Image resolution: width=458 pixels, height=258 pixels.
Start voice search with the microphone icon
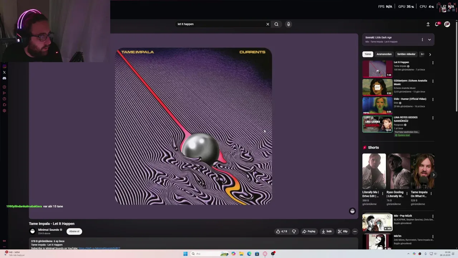pyautogui.click(x=288, y=24)
